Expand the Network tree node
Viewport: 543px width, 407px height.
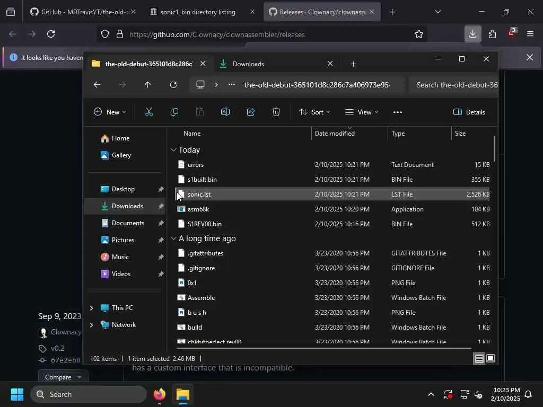[x=91, y=325]
